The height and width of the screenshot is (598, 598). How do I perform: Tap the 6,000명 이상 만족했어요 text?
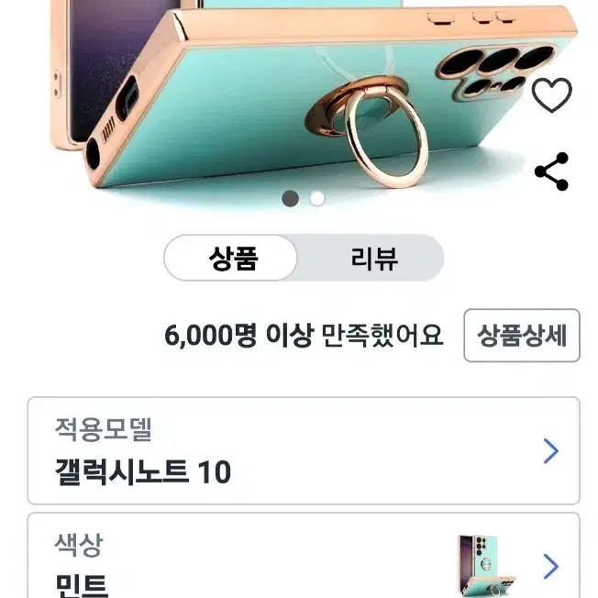pos(304,336)
